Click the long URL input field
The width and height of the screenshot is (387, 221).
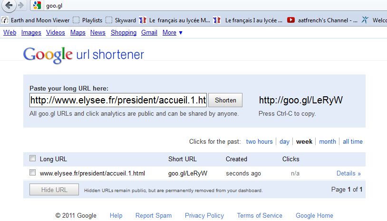[118, 100]
